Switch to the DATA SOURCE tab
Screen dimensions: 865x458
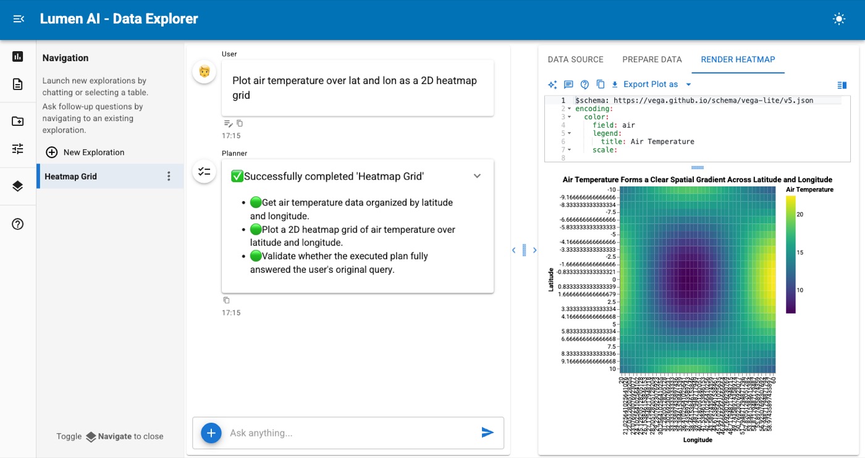[x=576, y=59]
